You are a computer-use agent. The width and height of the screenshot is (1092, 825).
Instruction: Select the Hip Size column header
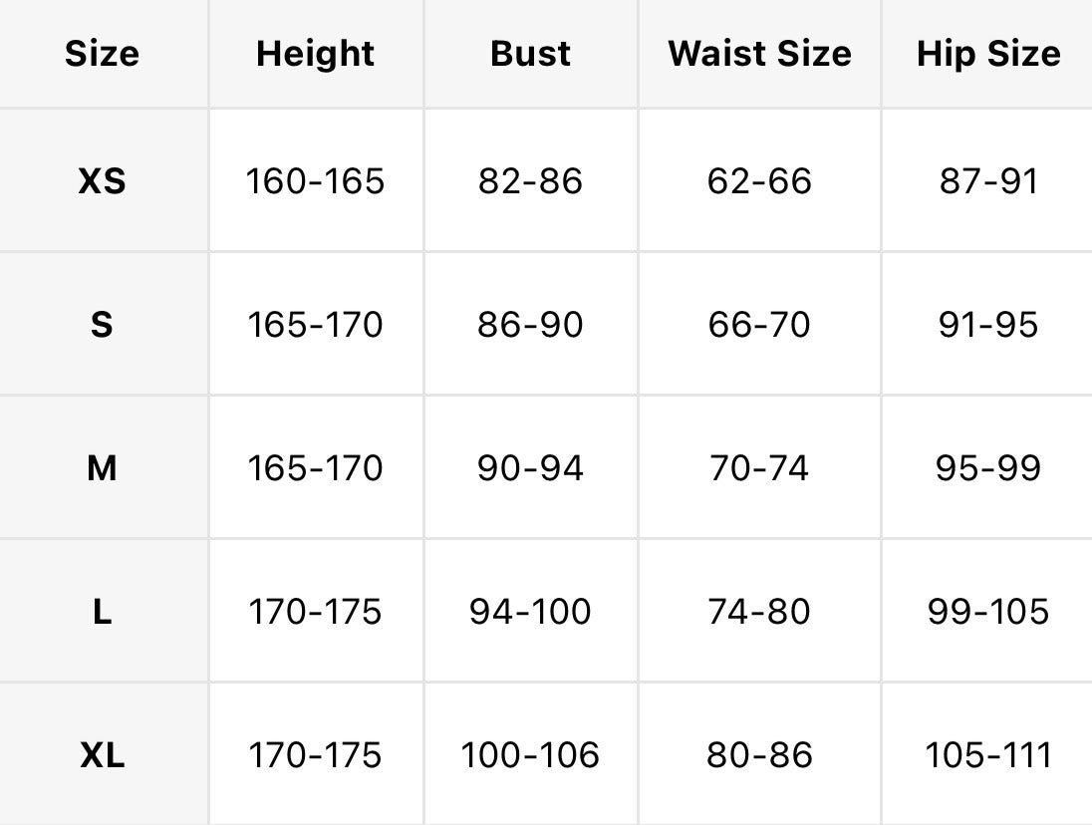pos(987,54)
